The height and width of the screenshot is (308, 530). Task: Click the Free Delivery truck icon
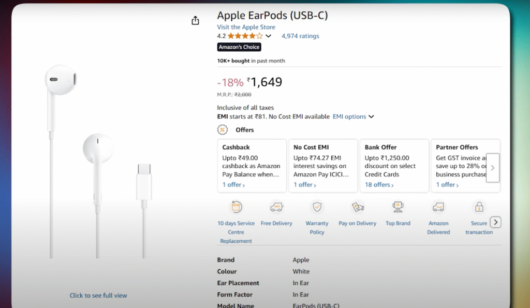(276, 206)
